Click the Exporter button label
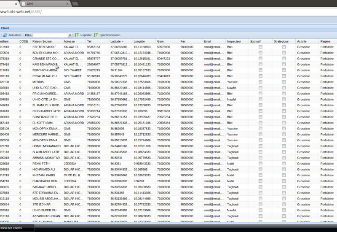 pyautogui.click(x=86, y=35)
